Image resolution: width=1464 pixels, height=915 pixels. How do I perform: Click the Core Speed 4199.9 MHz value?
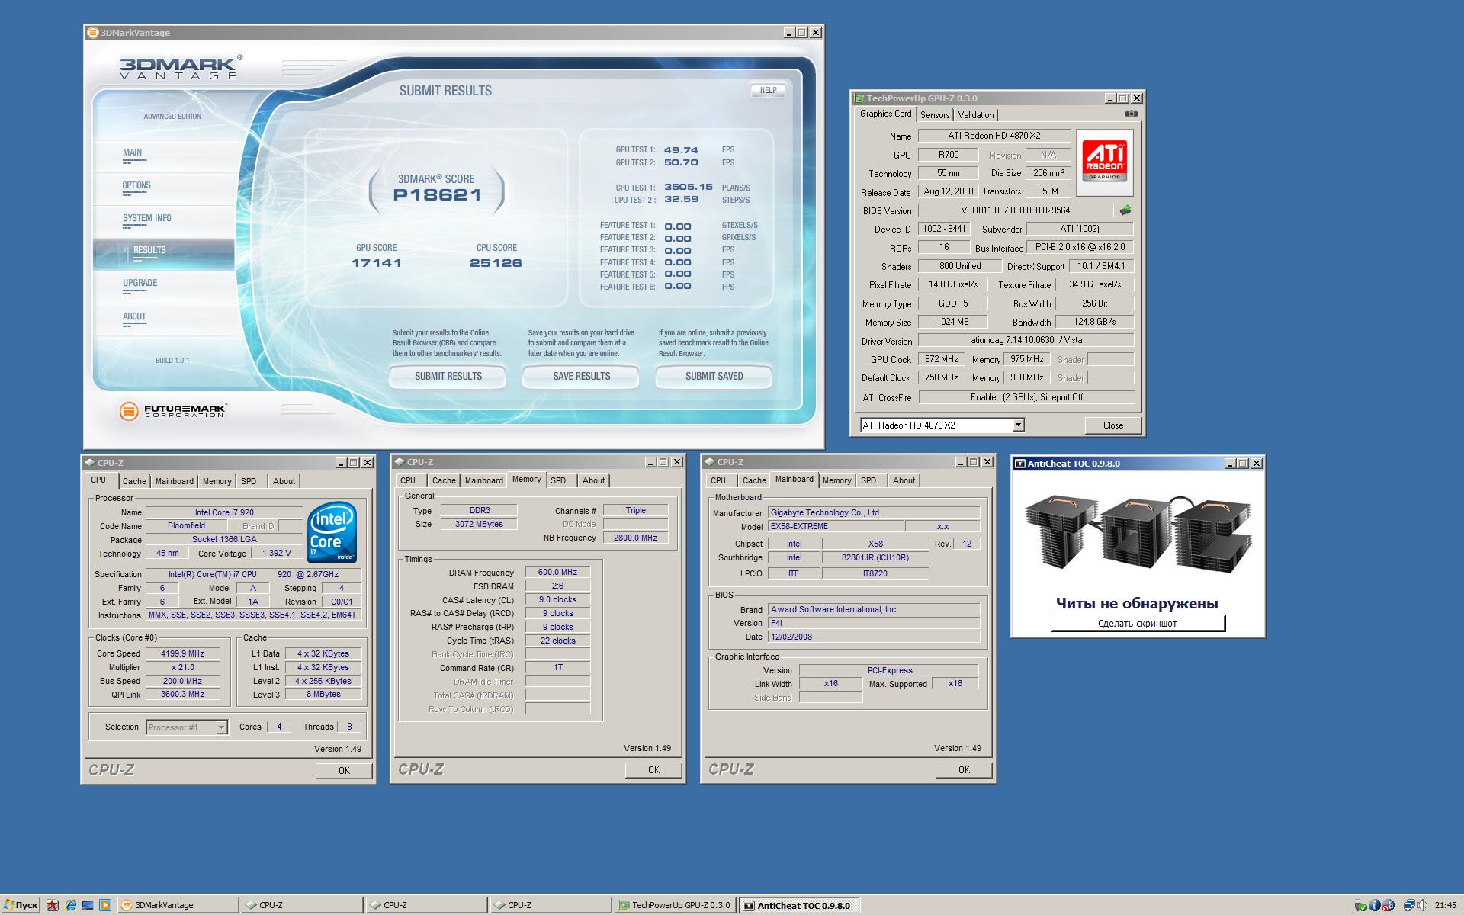point(182,653)
